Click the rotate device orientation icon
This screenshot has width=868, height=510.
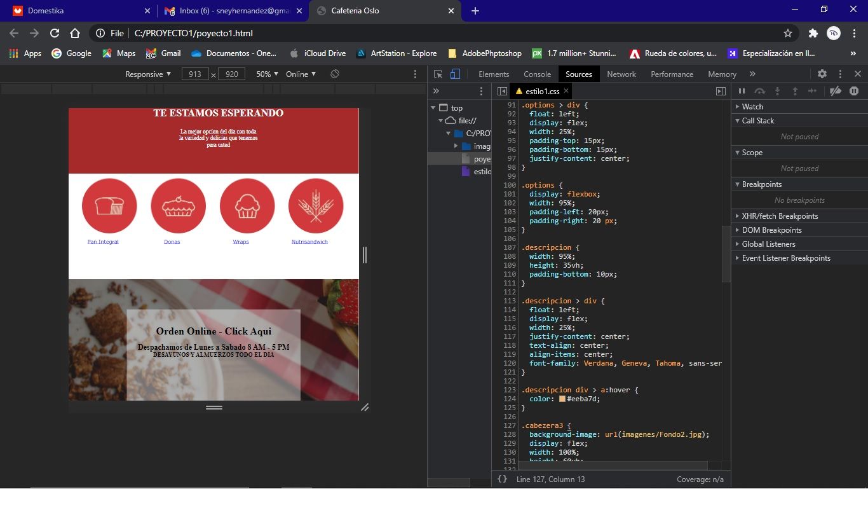335,74
